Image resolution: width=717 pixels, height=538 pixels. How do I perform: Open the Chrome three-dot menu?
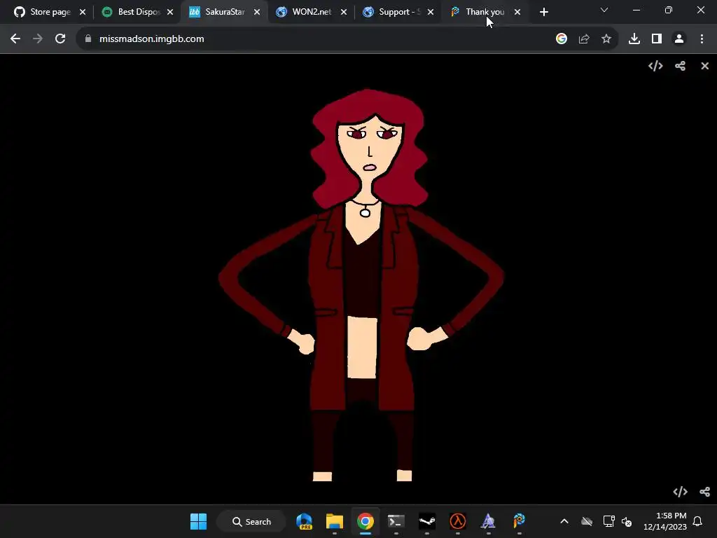(702, 39)
